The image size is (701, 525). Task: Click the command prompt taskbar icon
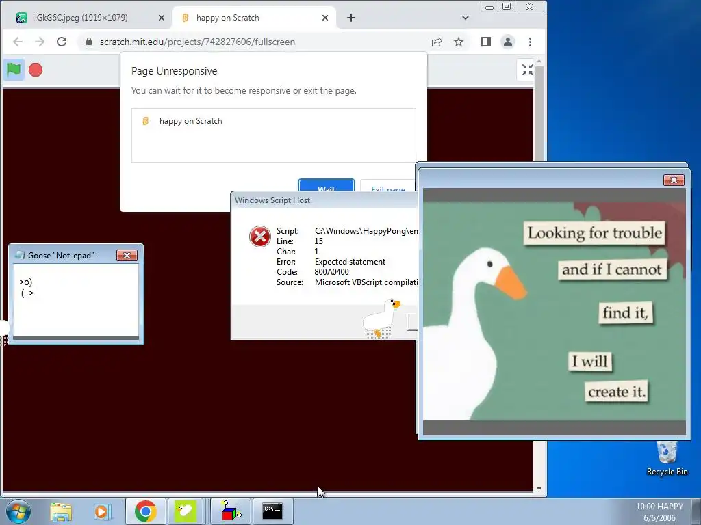(x=272, y=511)
